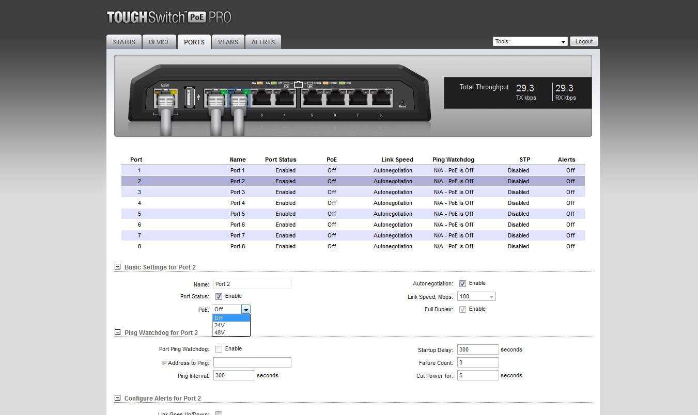The height and width of the screenshot is (415, 698).
Task: Open the Tools dropdown
Action: (530, 41)
